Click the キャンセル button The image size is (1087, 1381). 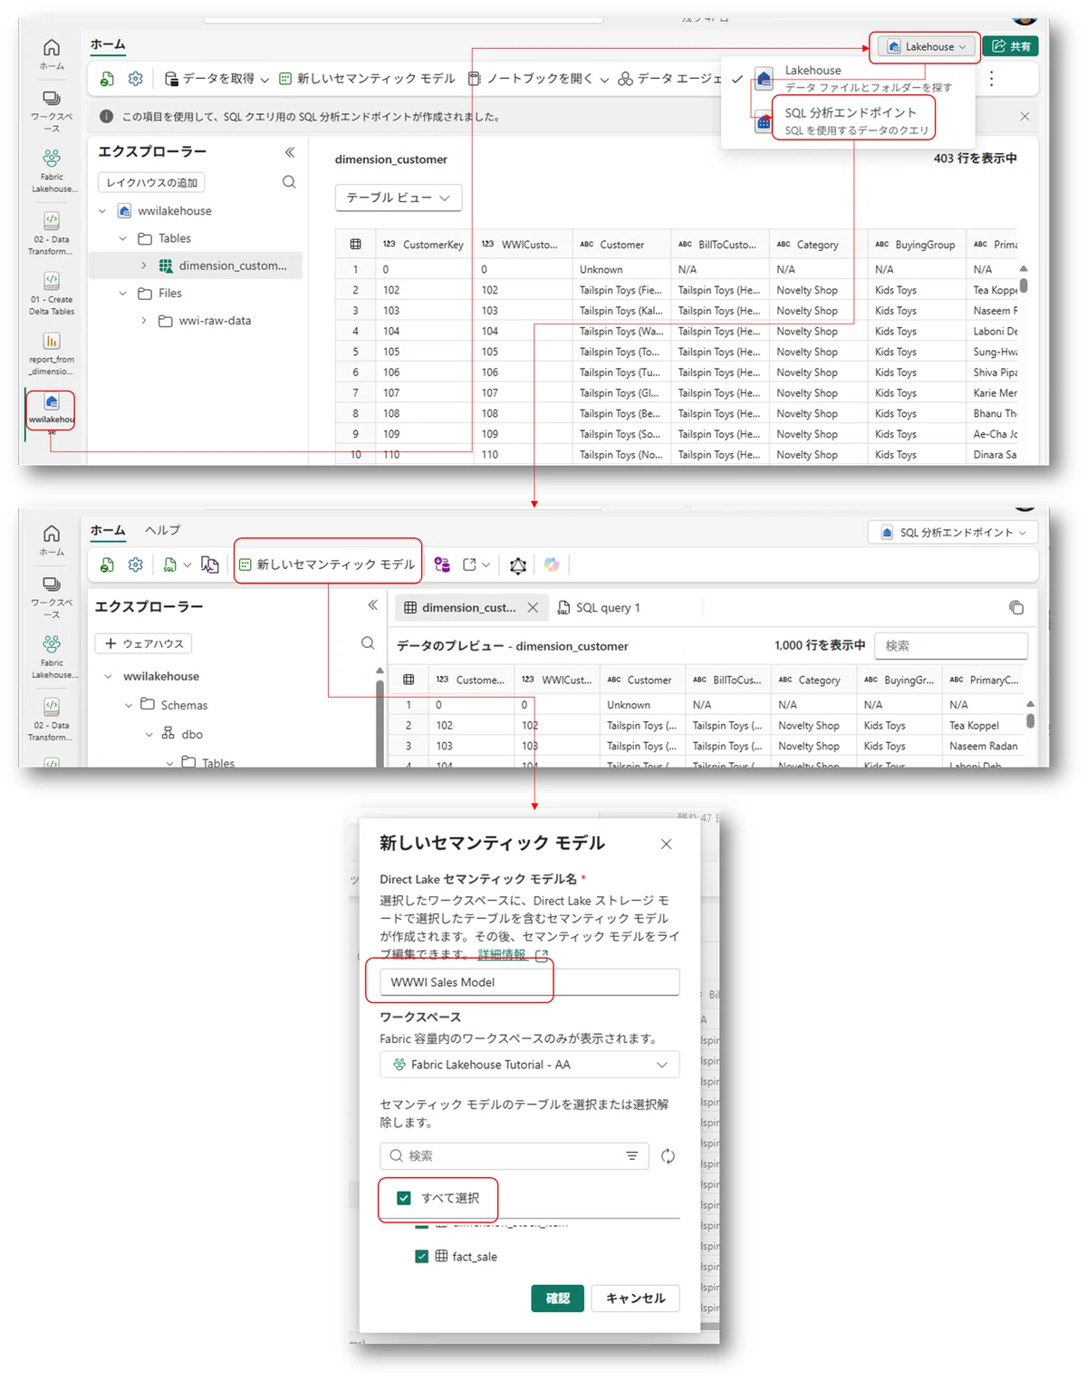pyautogui.click(x=635, y=1299)
